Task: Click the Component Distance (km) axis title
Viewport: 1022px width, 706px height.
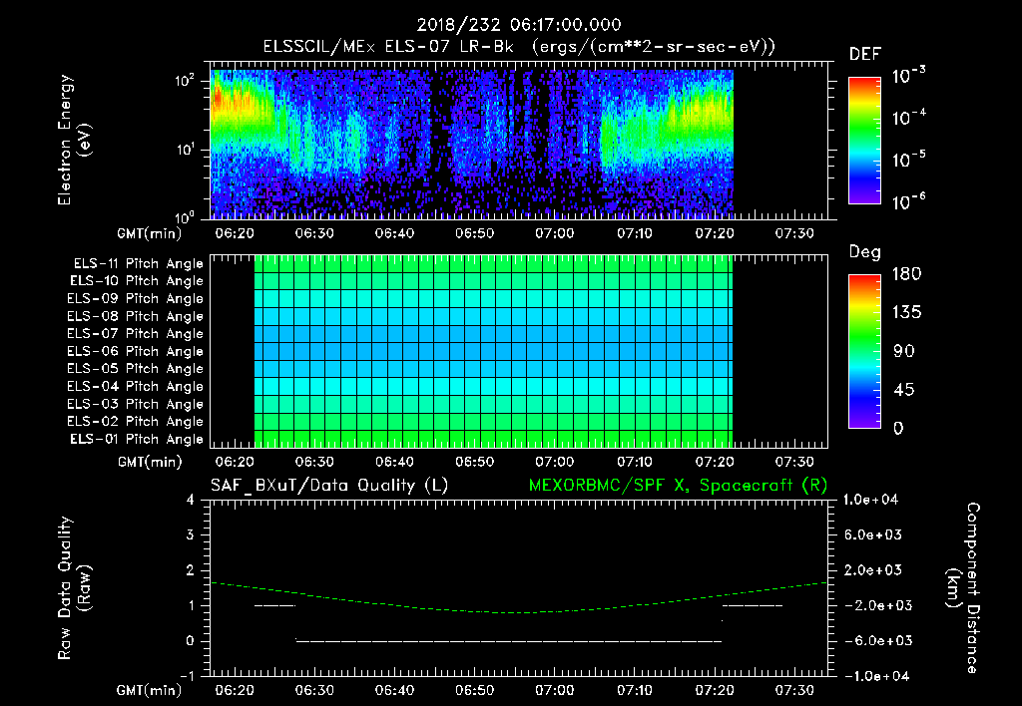Action: pyautogui.click(x=963, y=586)
